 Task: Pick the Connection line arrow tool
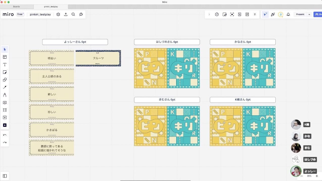point(5,87)
